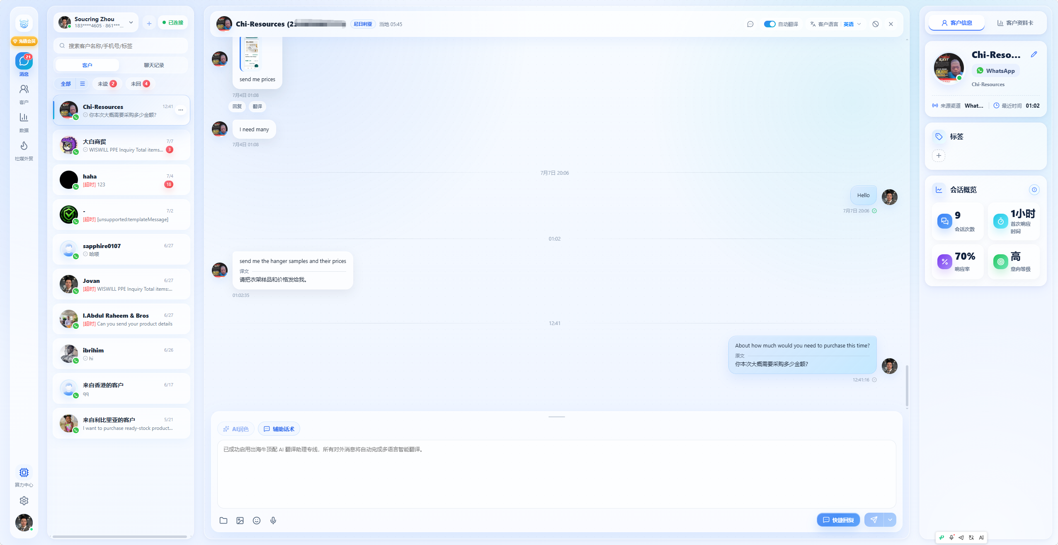Filter by 未读 unread chats

pyautogui.click(x=107, y=84)
